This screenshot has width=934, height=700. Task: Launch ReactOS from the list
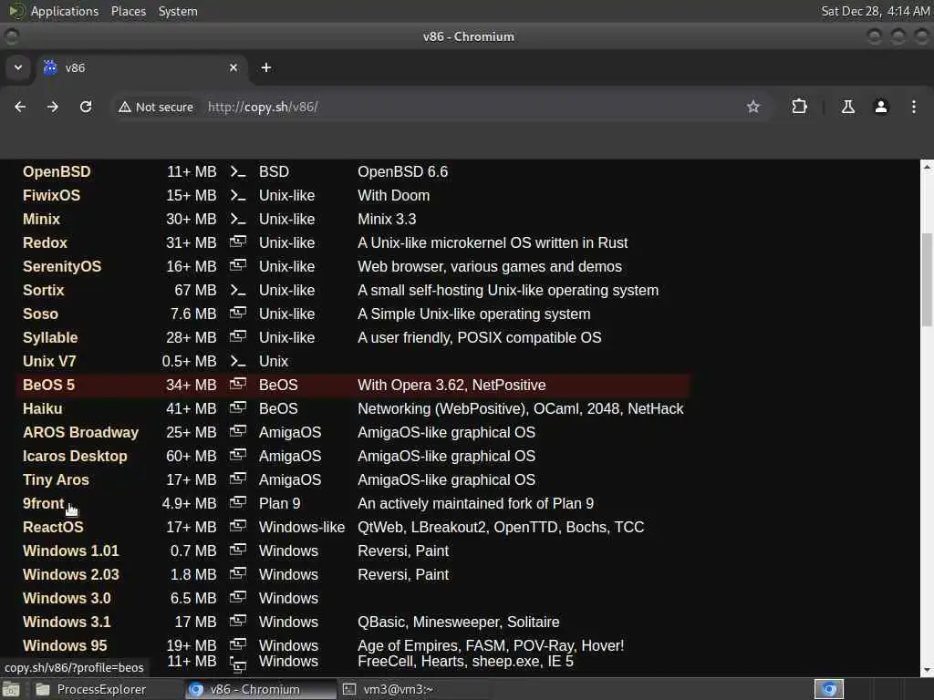coord(53,528)
